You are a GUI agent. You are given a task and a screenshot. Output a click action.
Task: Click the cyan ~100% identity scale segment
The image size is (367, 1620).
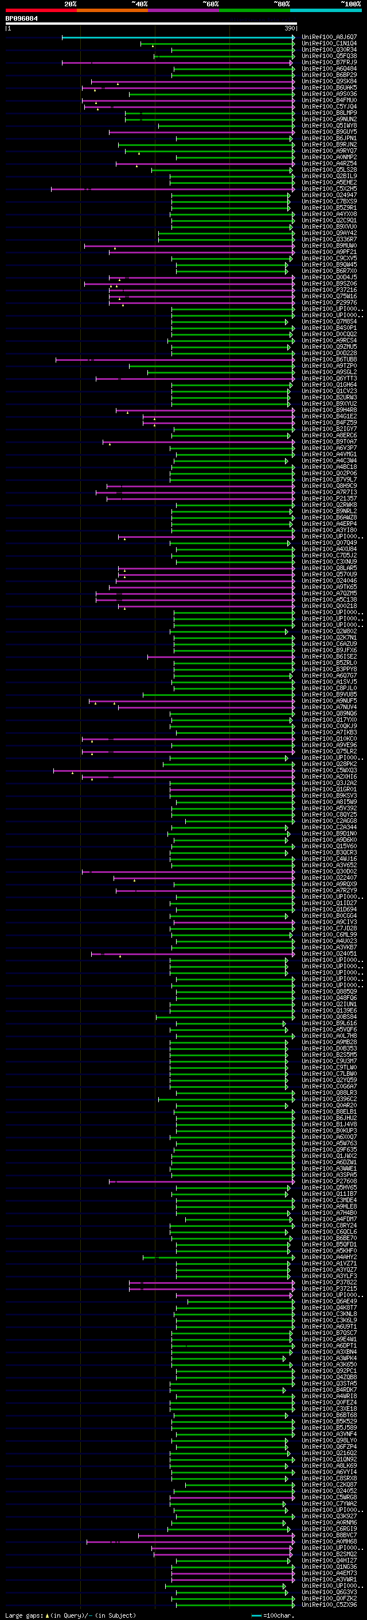coord(326,10)
